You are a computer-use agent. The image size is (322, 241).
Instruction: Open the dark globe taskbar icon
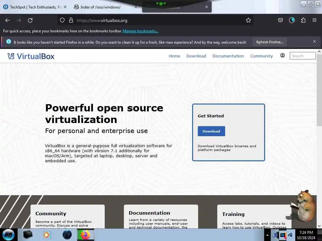[67, 235]
